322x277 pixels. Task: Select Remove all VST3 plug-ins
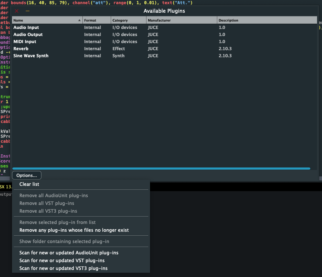tap(81, 211)
